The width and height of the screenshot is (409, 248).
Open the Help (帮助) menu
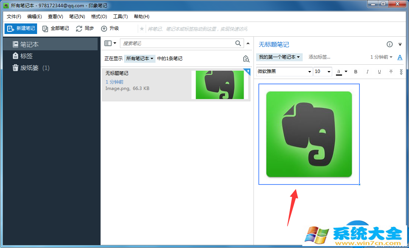(142, 16)
